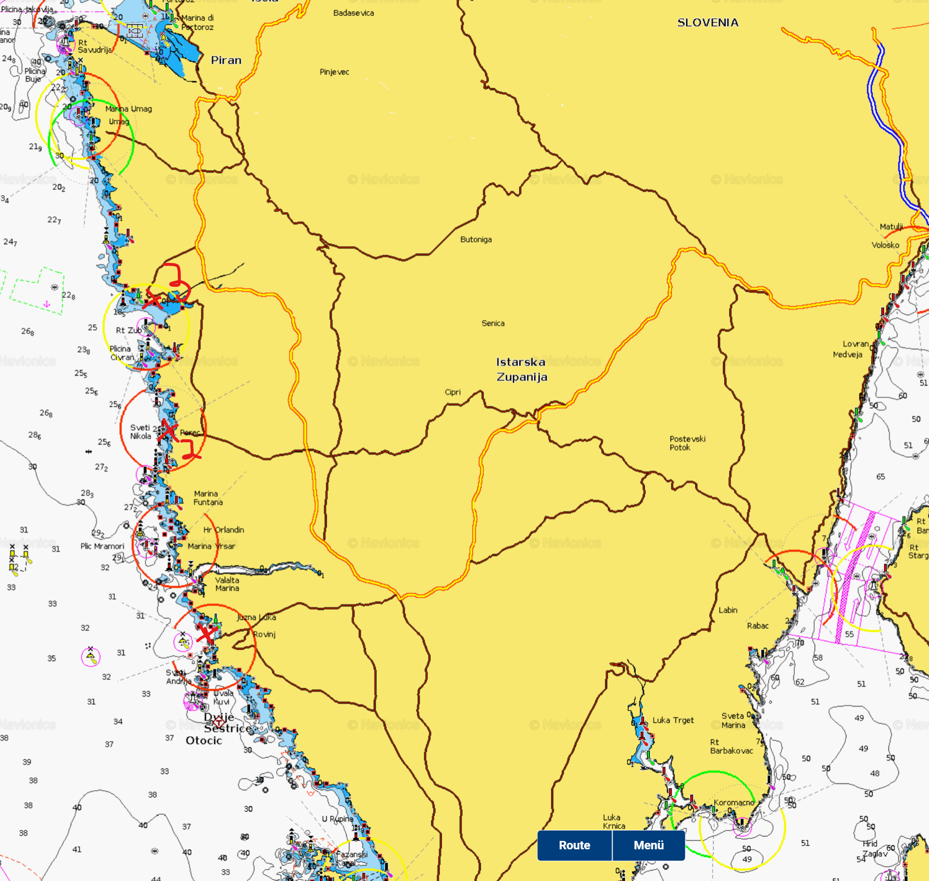Click the magenta anchor in green dashed area
This screenshot has height=881, width=929.
(47, 304)
